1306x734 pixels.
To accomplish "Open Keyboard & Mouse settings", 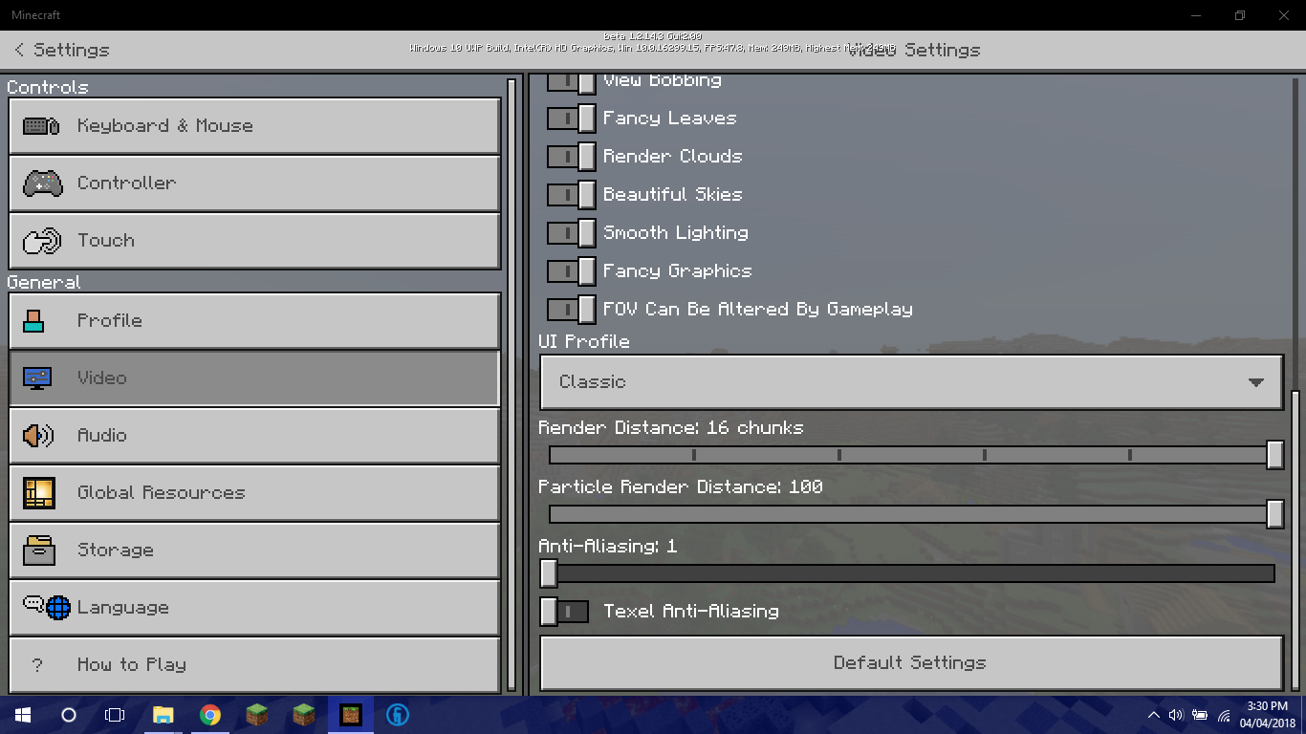I will point(254,125).
